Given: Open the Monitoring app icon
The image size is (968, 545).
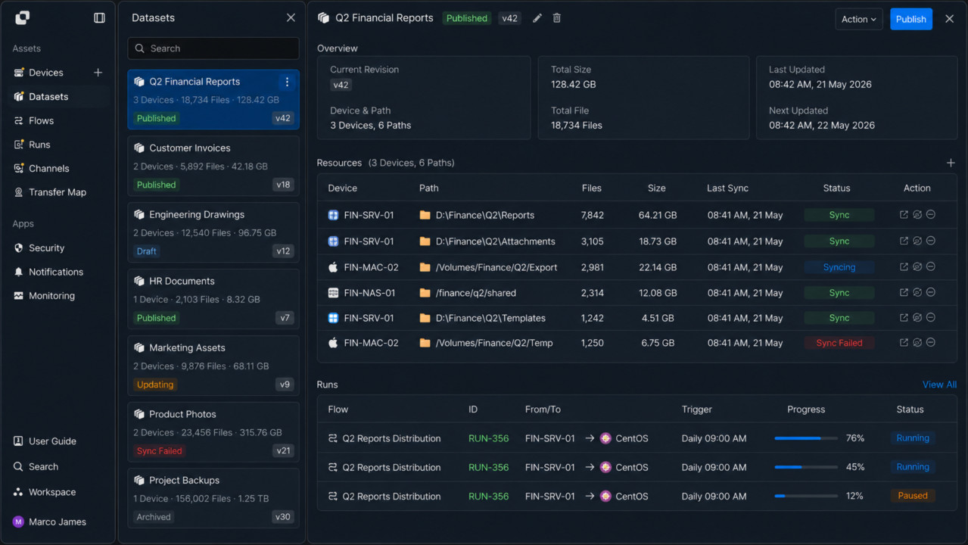Looking at the screenshot, I should click(x=19, y=296).
